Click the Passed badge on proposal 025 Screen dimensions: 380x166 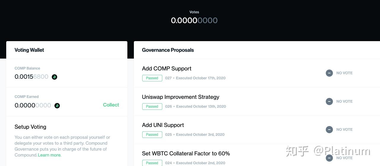pyautogui.click(x=152, y=135)
